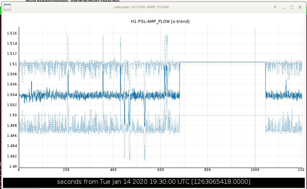Screen dimensions: 307x189
Task: Click the y-axis tick label 1.506
Action: 12,84
